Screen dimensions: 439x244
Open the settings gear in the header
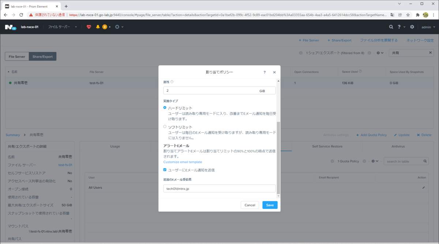pos(412,26)
